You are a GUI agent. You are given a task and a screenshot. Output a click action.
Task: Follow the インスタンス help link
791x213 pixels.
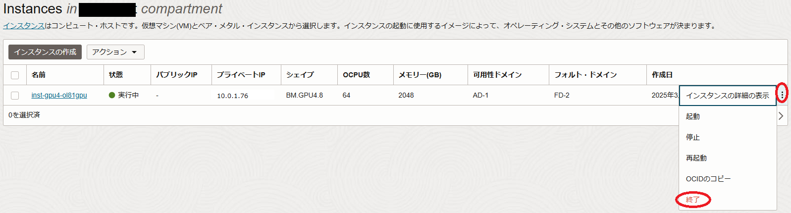(24, 26)
